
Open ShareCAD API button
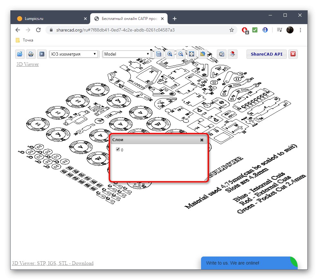(x=266, y=54)
